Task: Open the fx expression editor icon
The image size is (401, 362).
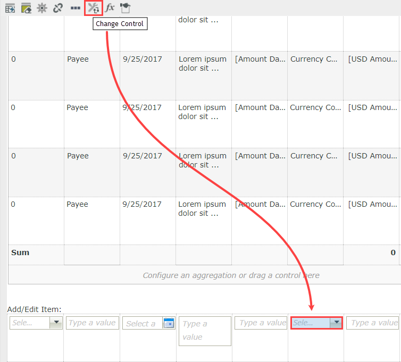Action: (x=110, y=8)
